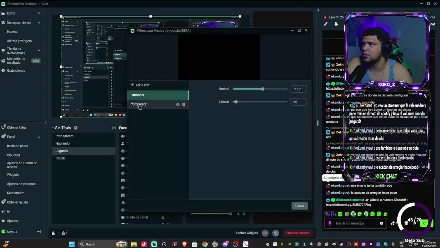
Task: Open Google Chrome from taskbar
Action: (x=205, y=244)
